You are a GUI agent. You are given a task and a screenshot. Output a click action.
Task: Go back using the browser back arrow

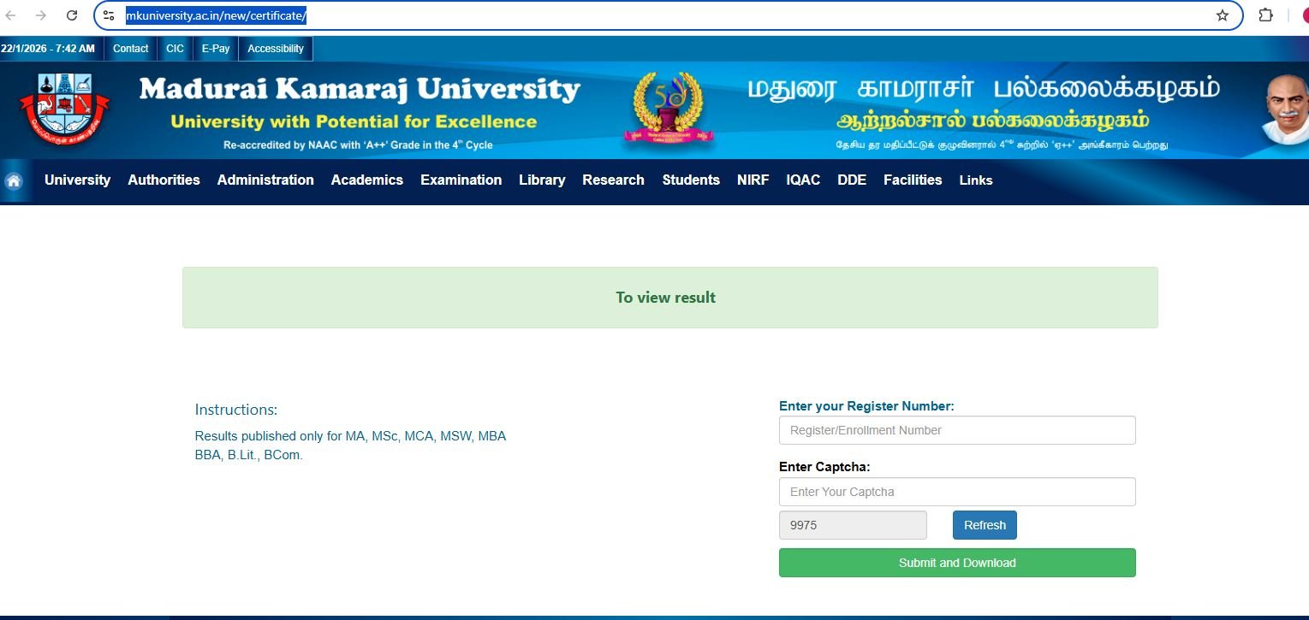pyautogui.click(x=11, y=15)
